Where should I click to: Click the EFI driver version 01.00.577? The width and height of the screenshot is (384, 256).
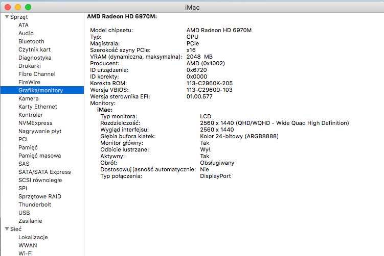pos(199,96)
